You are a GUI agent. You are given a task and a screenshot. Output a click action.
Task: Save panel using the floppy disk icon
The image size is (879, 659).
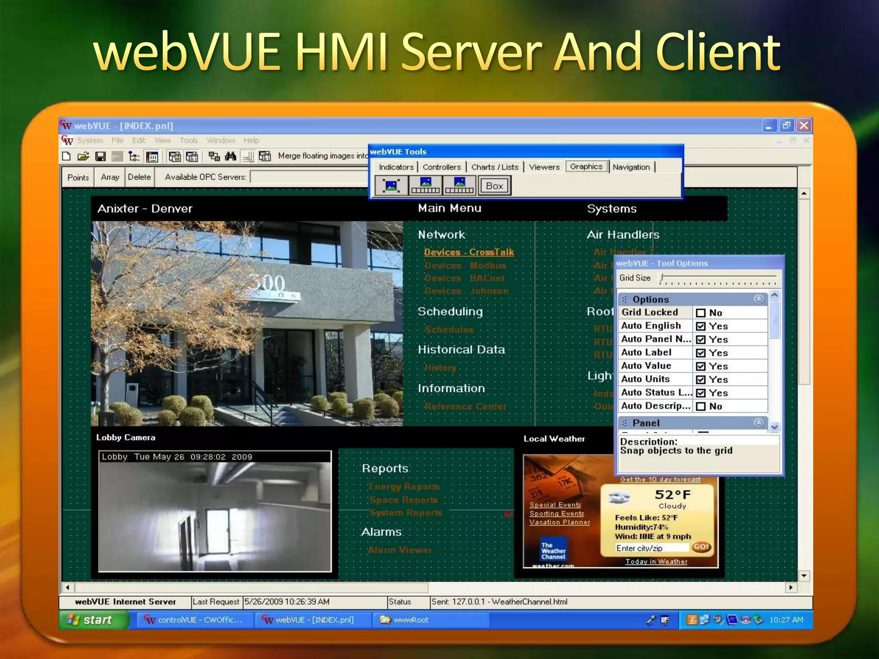click(x=100, y=156)
